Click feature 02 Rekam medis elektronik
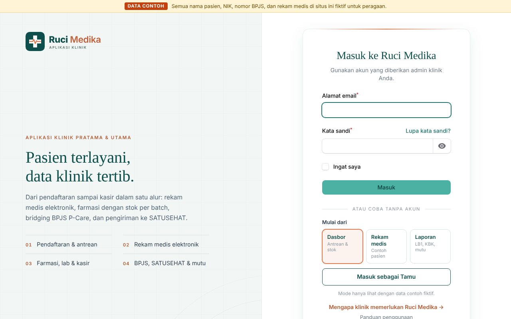Viewport: 511px width, 319px height. click(x=166, y=244)
